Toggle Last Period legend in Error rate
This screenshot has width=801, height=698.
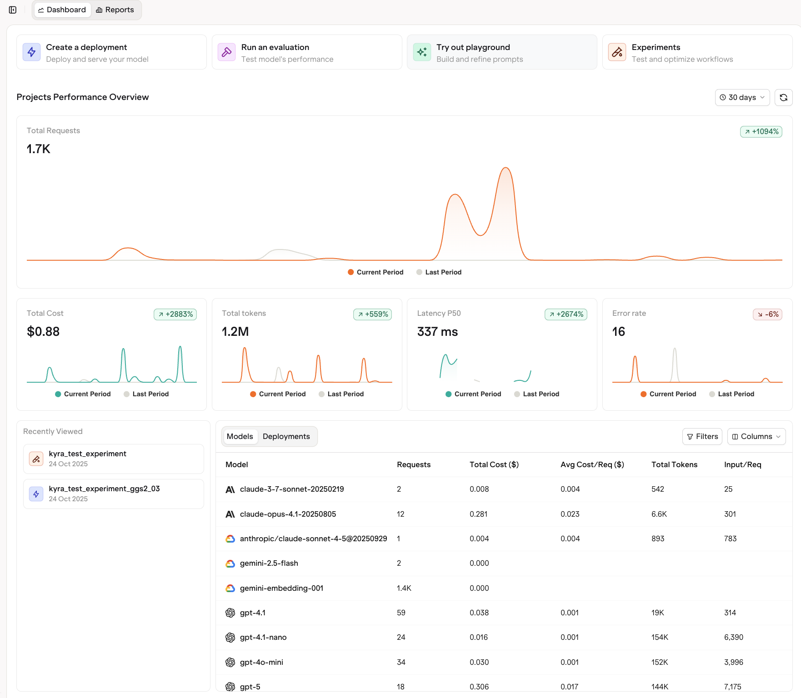732,394
